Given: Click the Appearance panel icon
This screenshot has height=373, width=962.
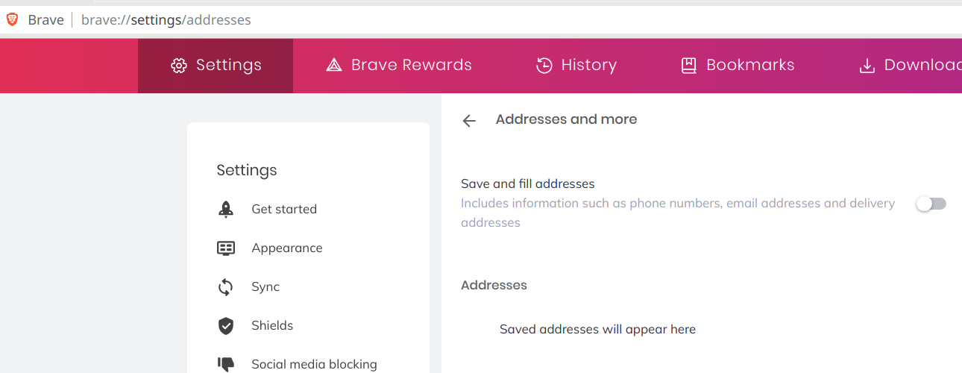Looking at the screenshot, I should 226,248.
